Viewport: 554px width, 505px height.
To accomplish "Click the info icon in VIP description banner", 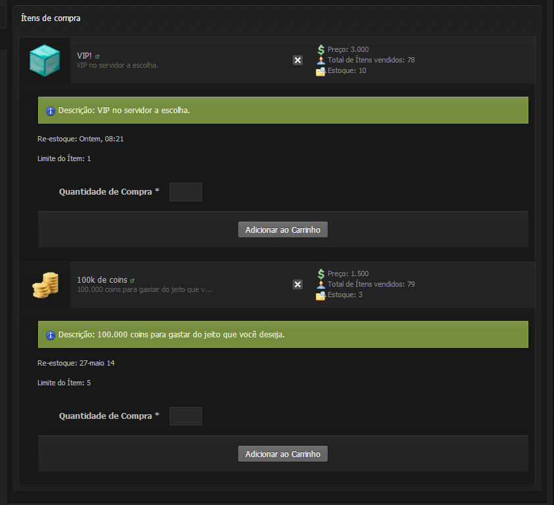I will coord(51,111).
